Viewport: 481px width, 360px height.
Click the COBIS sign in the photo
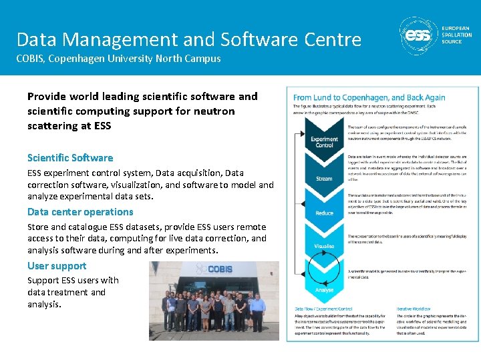coord(214,269)
